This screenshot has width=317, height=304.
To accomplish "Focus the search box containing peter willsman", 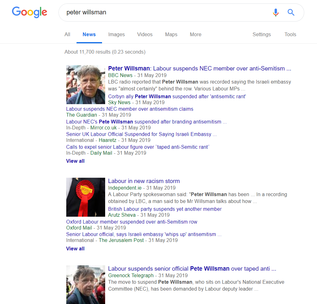I will pos(181,12).
